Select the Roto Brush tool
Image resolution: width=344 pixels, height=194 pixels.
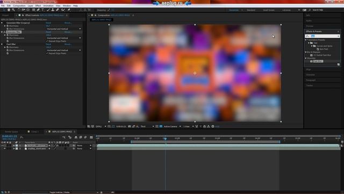(63, 10)
